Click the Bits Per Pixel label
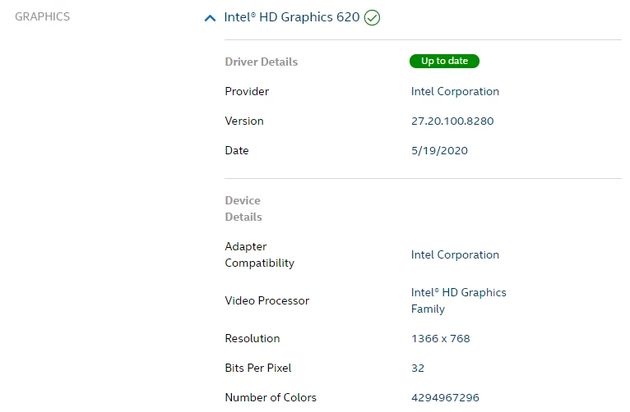 point(258,368)
